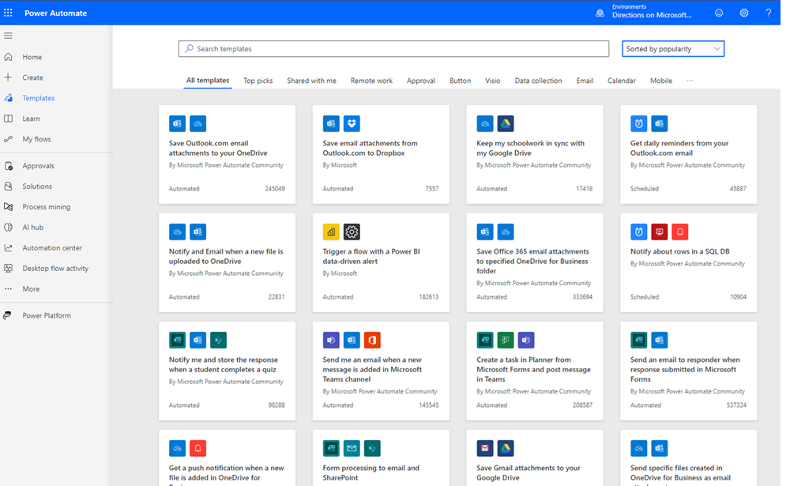
Task: Open Form processing to email and SharePoint template
Action: [381, 458]
